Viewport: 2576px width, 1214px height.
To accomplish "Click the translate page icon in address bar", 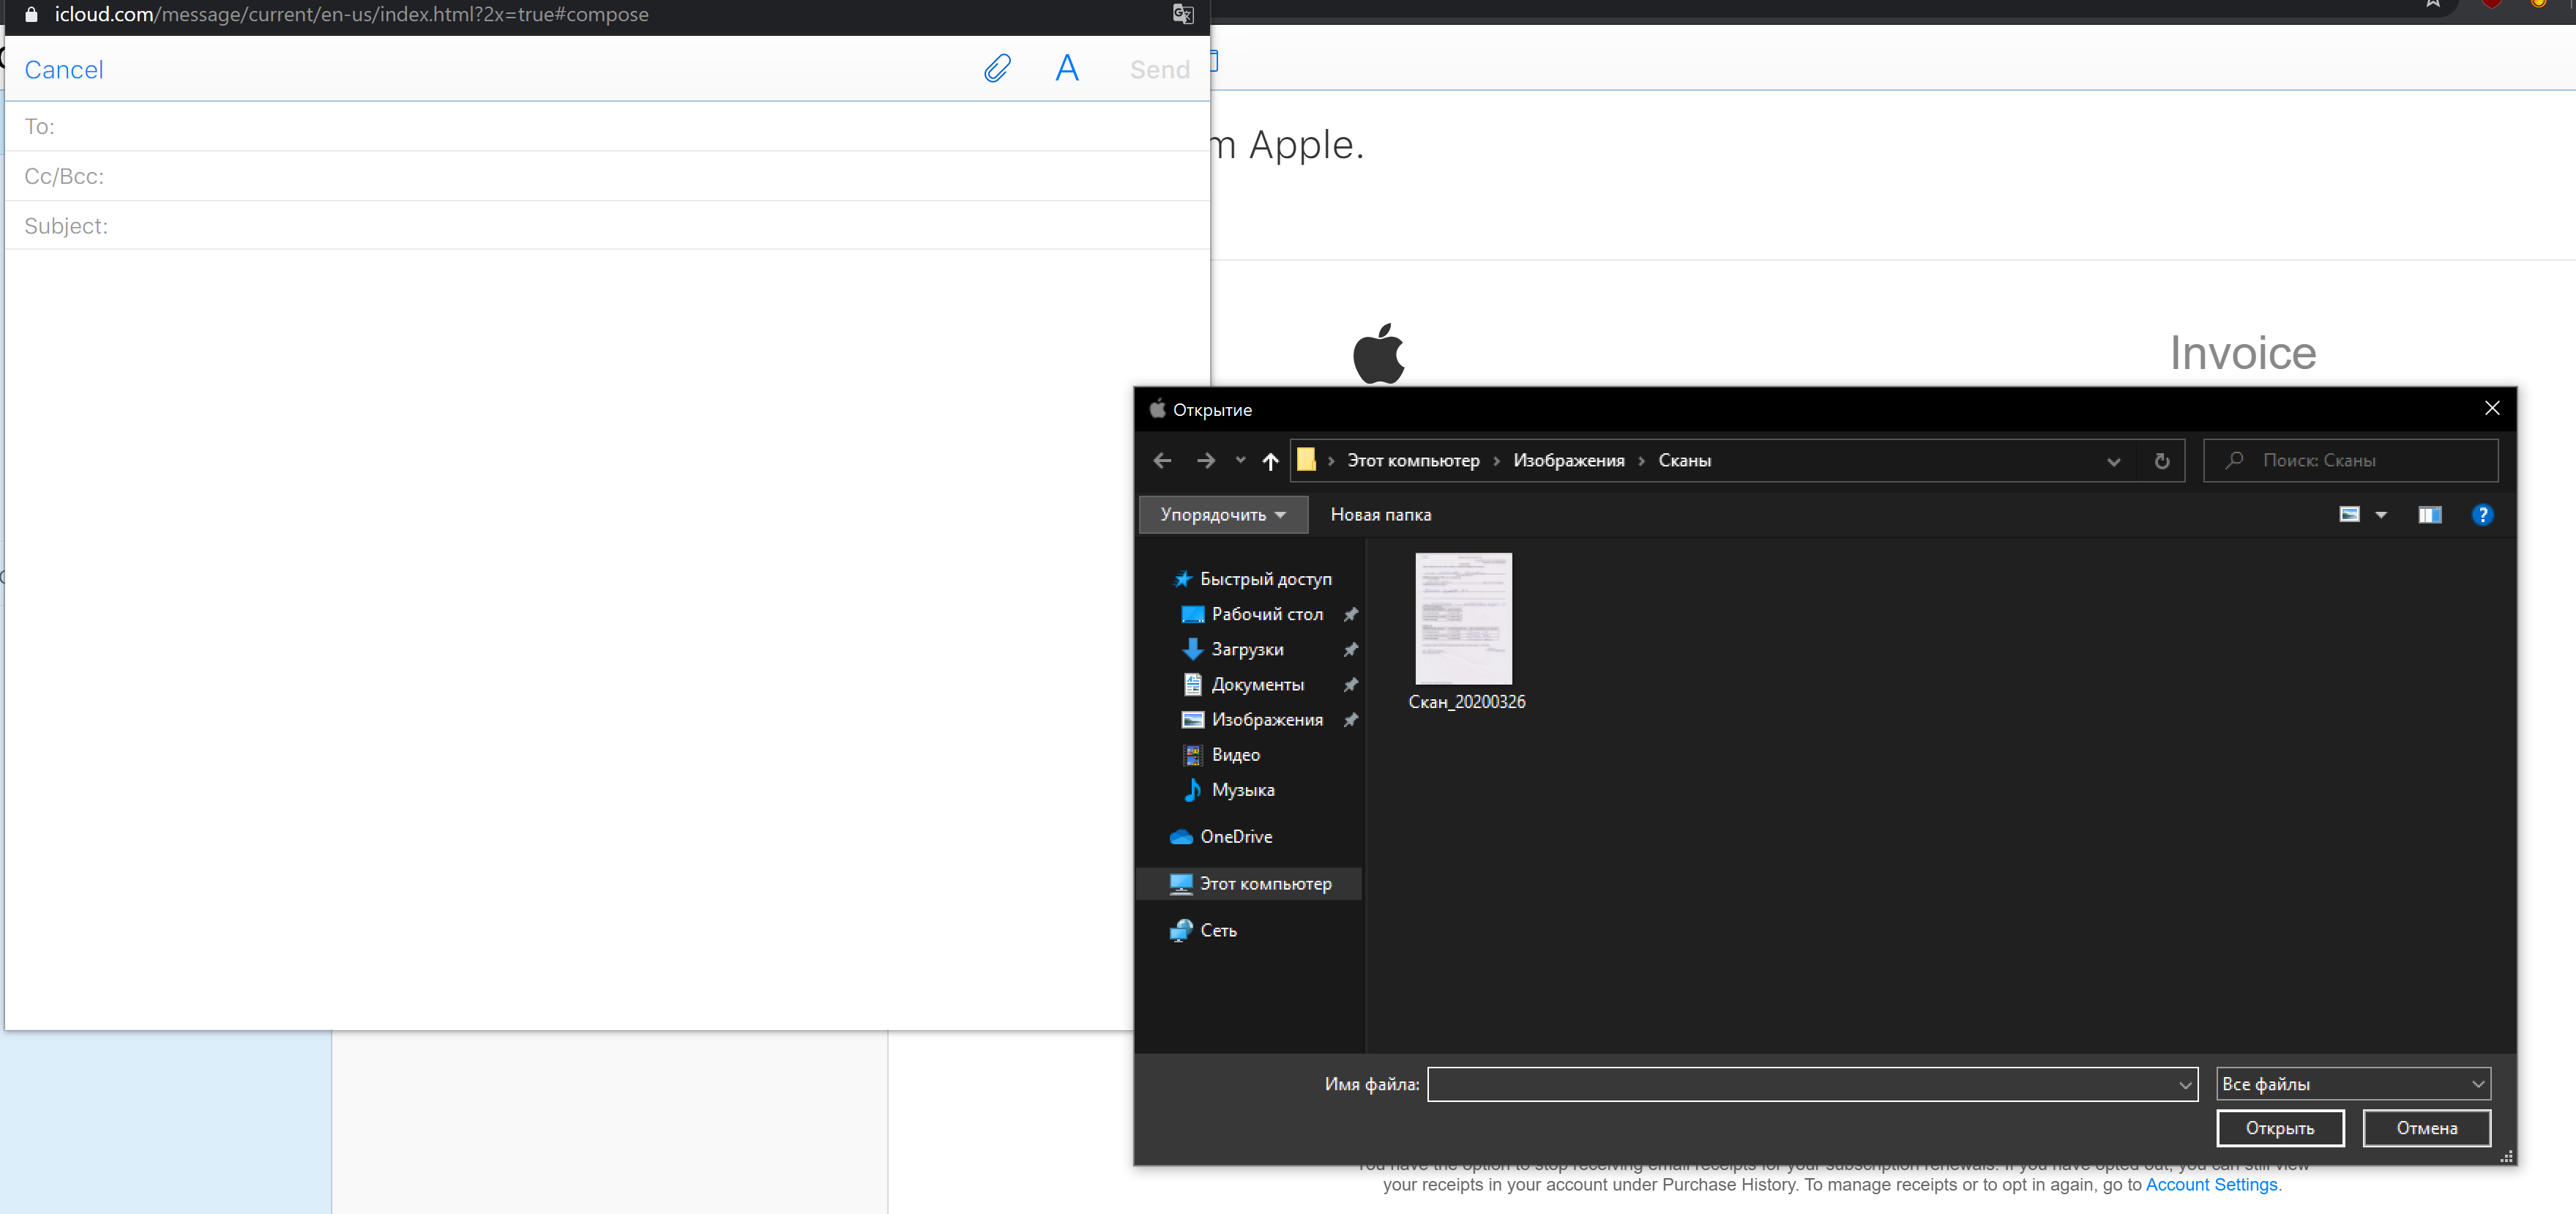I will click(1183, 14).
